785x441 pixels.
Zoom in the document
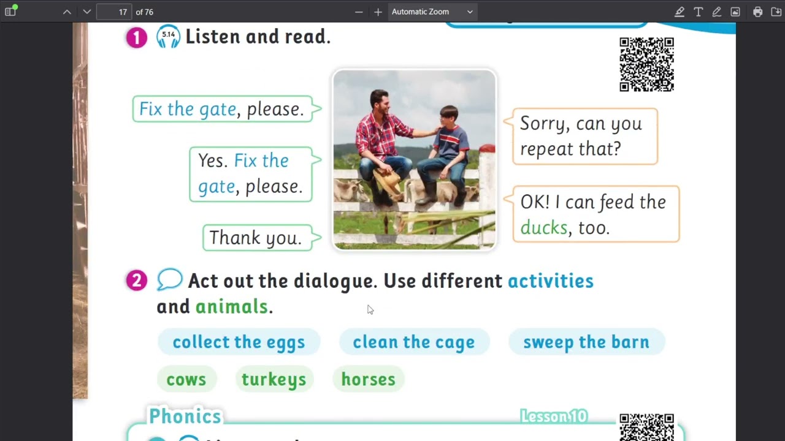pos(378,12)
